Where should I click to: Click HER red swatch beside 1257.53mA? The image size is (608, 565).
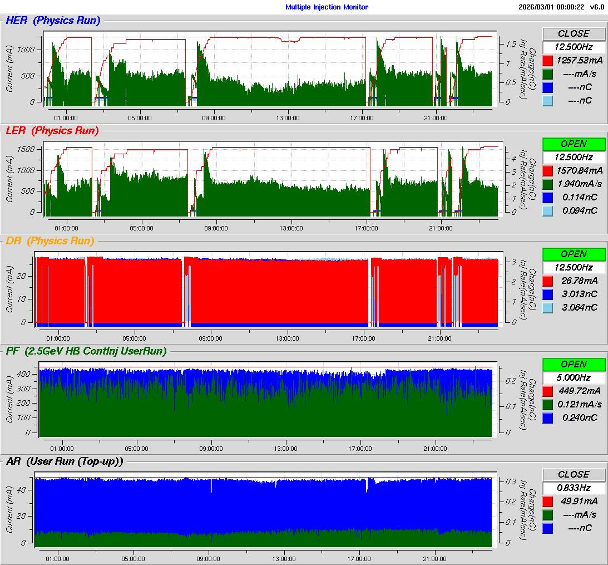(x=547, y=61)
